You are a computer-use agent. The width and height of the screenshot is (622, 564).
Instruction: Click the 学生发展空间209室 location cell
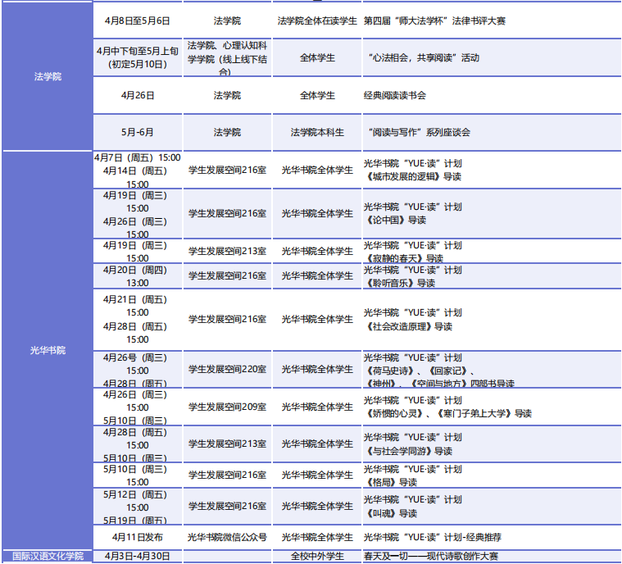227,407
